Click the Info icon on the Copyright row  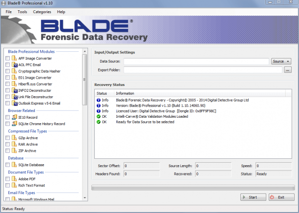coord(98,100)
